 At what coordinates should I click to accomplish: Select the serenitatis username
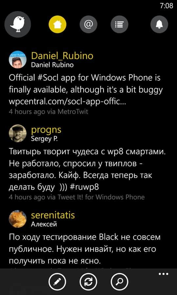(x=53, y=215)
